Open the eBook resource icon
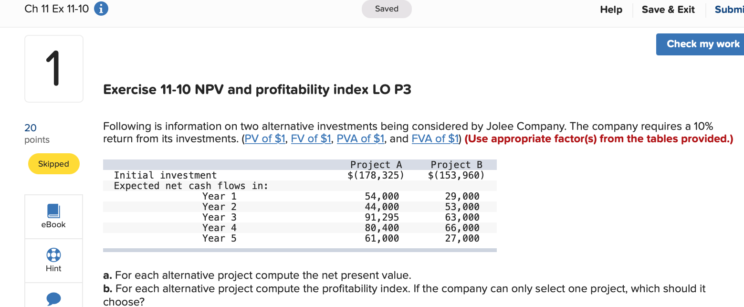This screenshot has width=744, height=307. point(53,211)
